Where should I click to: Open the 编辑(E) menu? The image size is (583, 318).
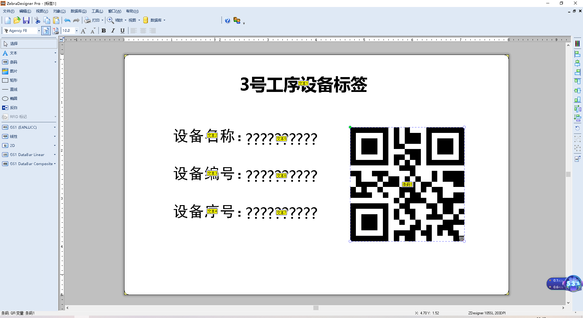tap(25, 11)
